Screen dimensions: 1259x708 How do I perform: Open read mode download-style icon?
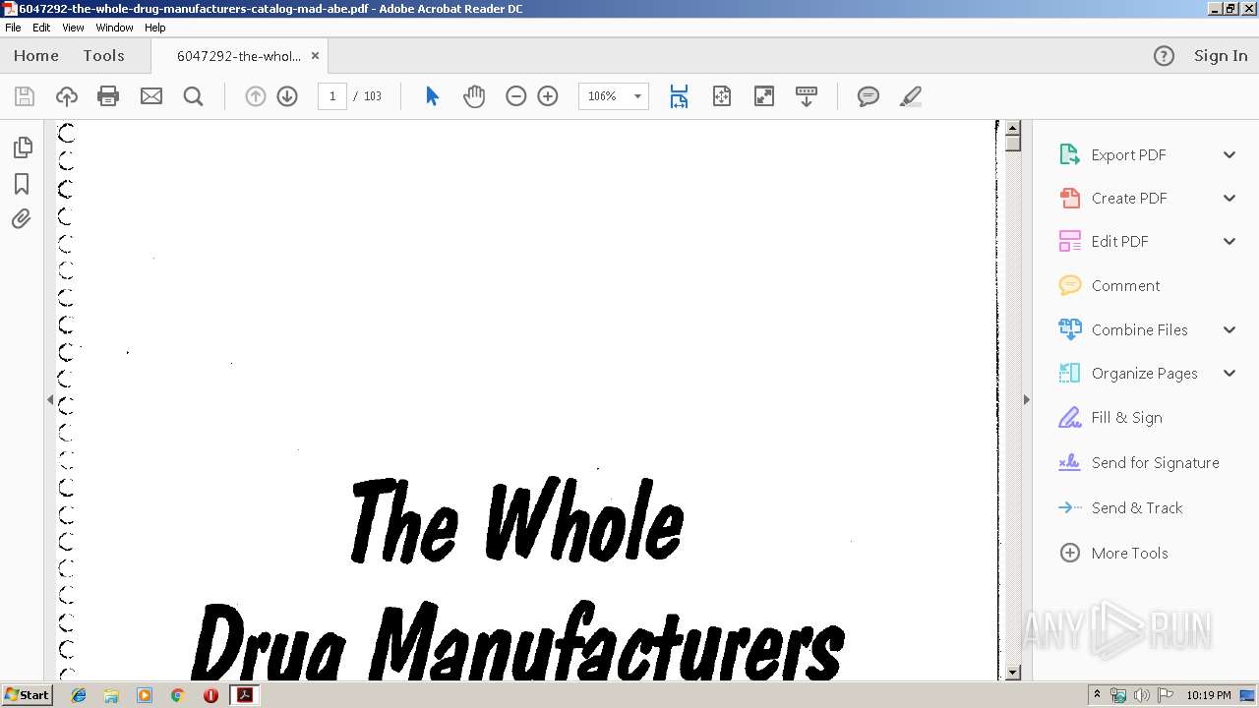807,96
